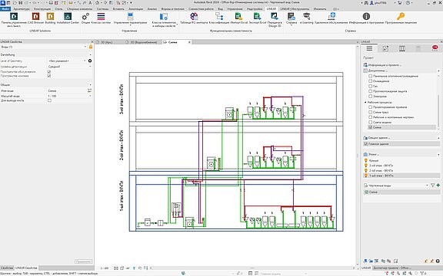Collapse the Darstellung section

(91, 55)
